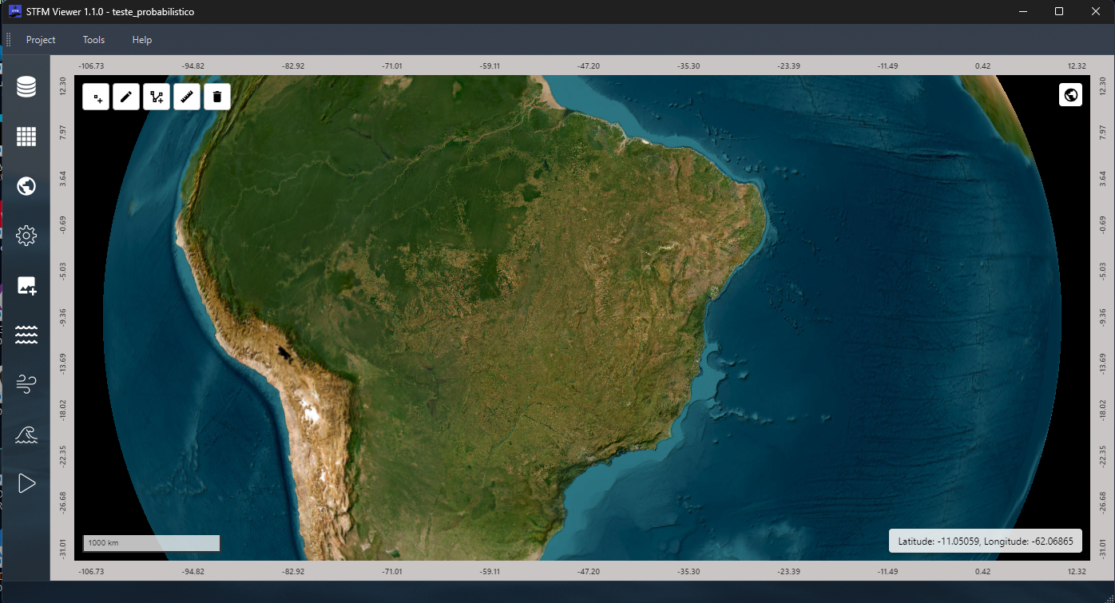
Task: Open the Tools menu
Action: pos(93,40)
